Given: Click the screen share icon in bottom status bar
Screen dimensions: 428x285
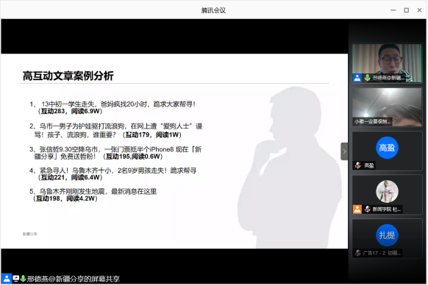Looking at the screenshot, I should [x=16, y=278].
